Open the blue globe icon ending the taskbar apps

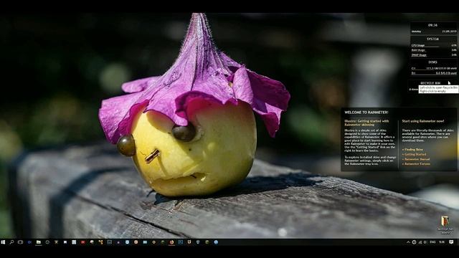(x=216, y=242)
